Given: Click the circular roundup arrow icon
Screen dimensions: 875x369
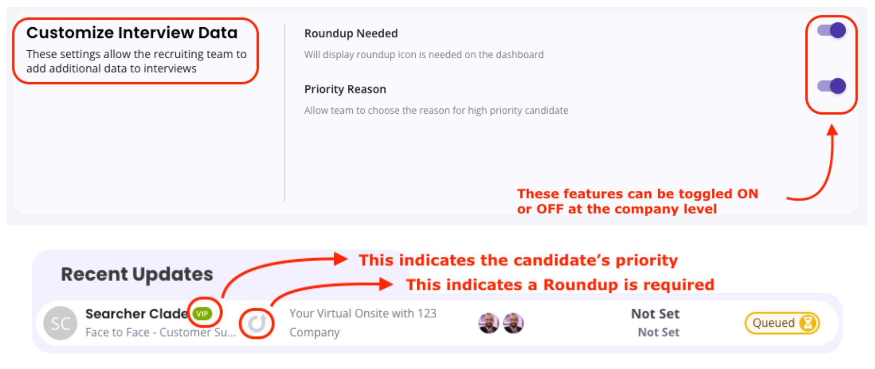Looking at the screenshot, I should tap(257, 323).
